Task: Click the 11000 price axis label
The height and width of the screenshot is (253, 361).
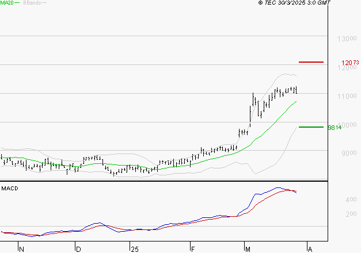Action: point(347,96)
